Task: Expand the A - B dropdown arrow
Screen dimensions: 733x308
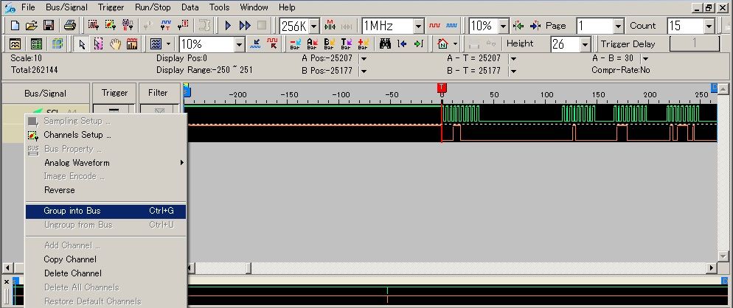Action: click(x=645, y=59)
